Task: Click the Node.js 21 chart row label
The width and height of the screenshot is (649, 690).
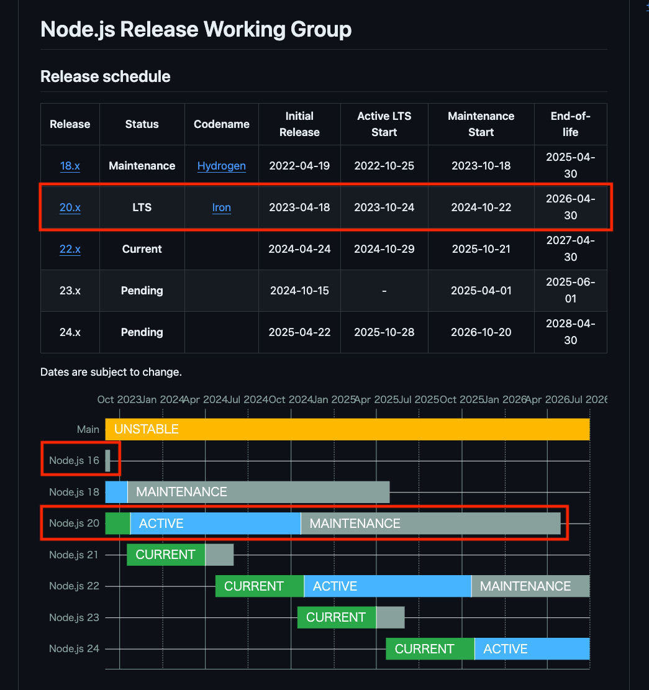Action: tap(73, 555)
